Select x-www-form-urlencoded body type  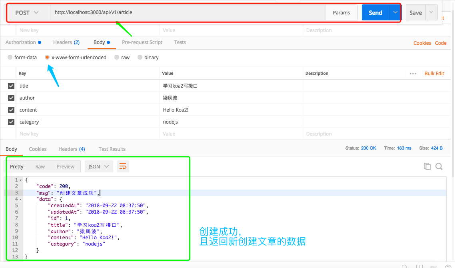point(47,57)
